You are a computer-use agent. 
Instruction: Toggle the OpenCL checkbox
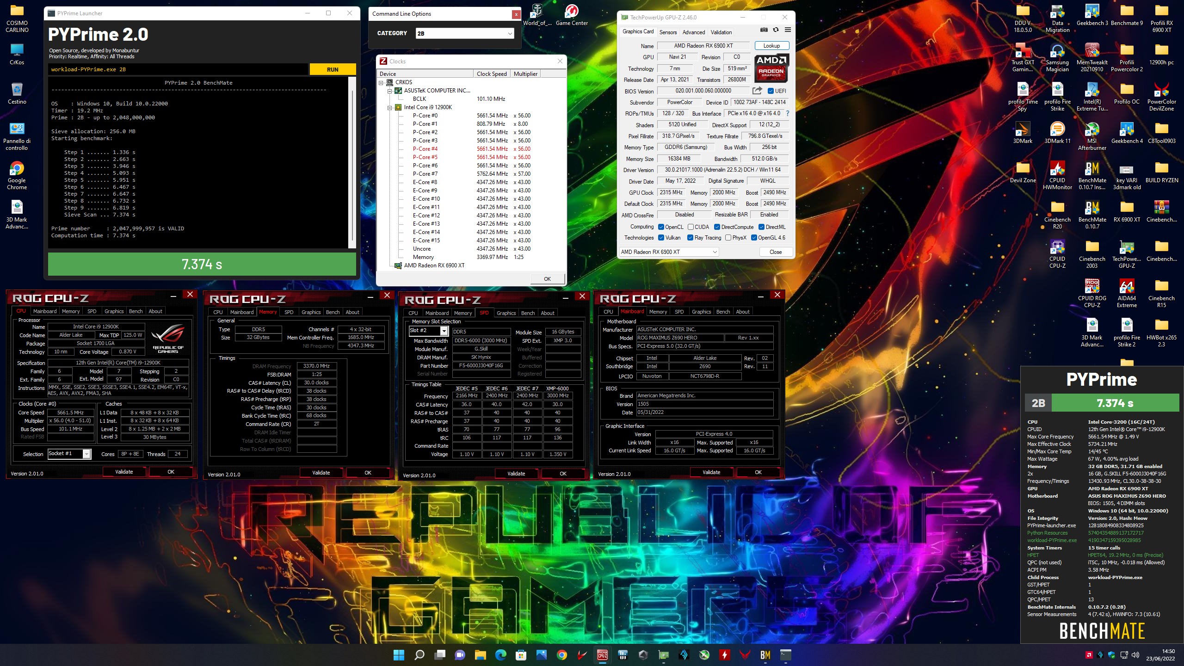(x=661, y=227)
